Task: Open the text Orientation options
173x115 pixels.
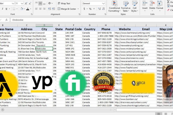Action: [x=50, y=3]
